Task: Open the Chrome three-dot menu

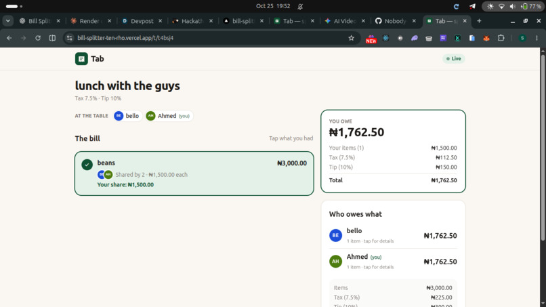Action: point(537,38)
